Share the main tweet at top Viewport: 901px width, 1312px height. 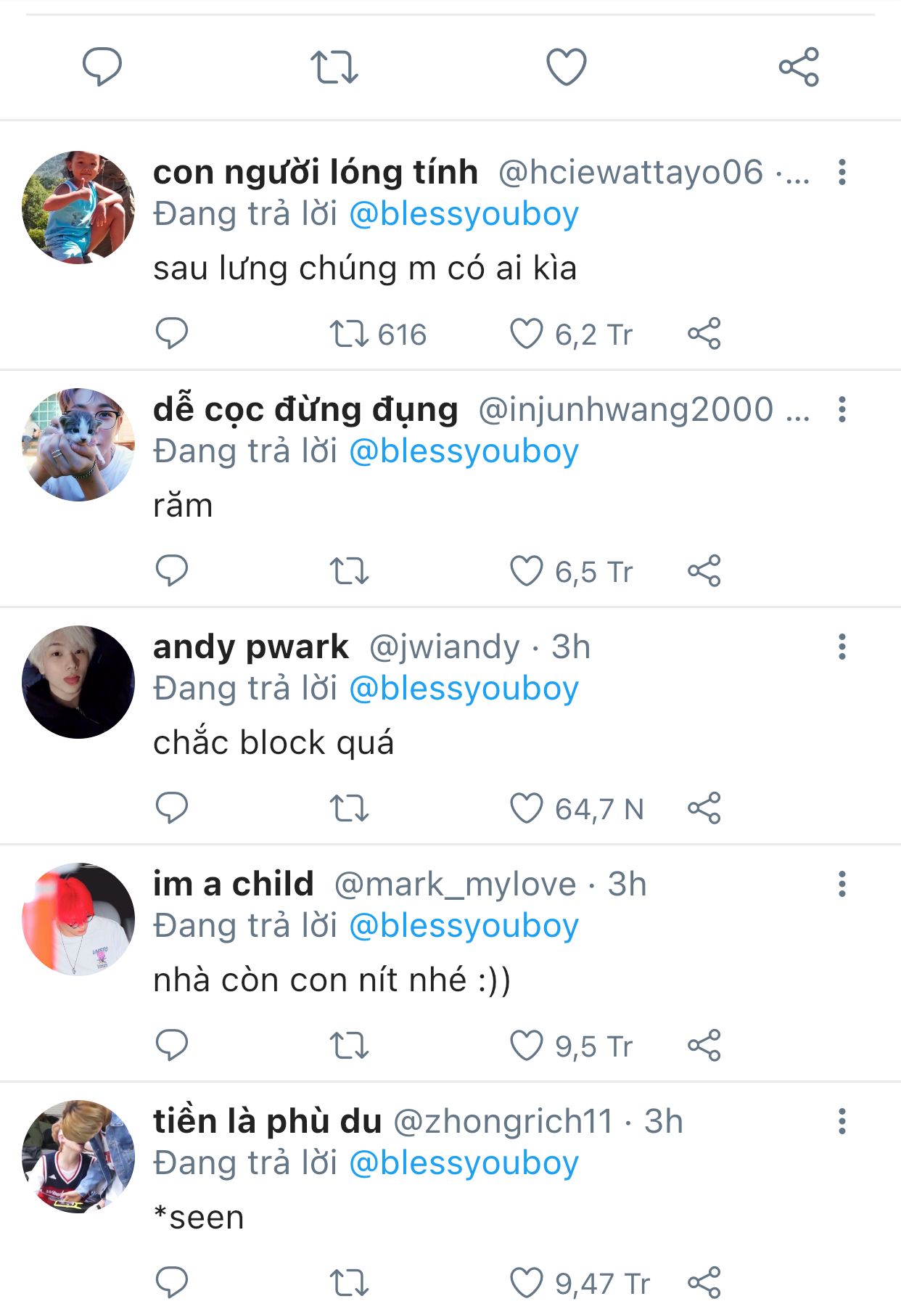(799, 67)
